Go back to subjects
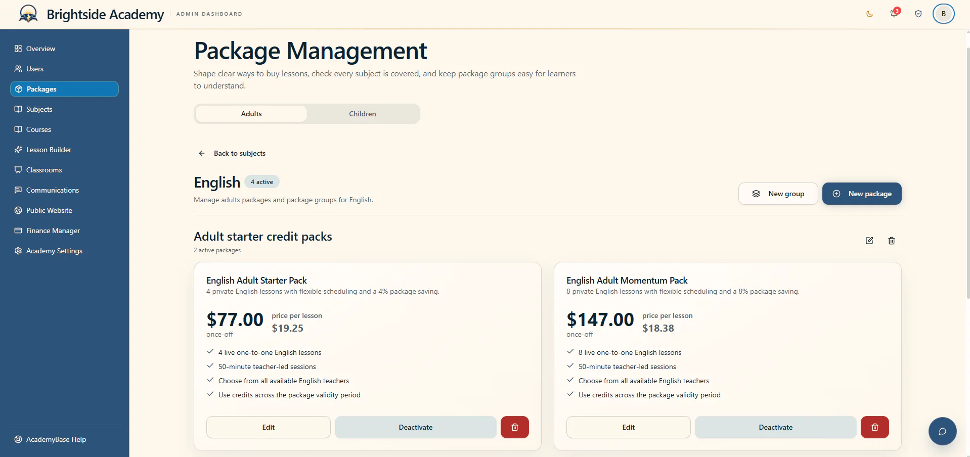The height and width of the screenshot is (457, 970). point(233,153)
